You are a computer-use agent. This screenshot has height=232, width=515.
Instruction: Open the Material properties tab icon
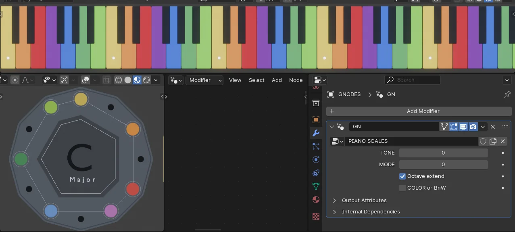(x=316, y=200)
